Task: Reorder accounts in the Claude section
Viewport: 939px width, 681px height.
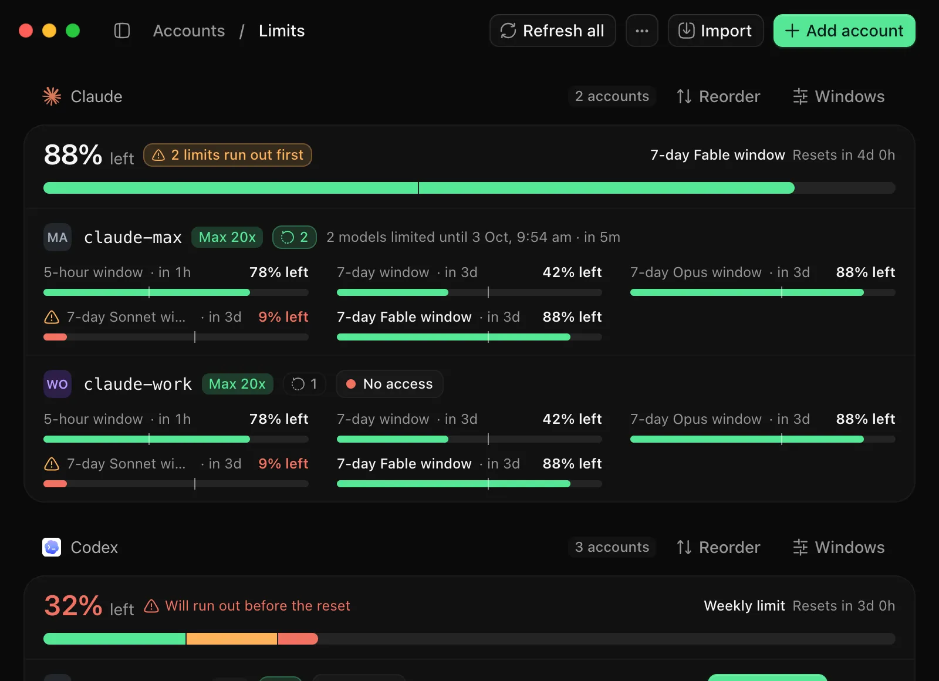Action: (x=718, y=96)
